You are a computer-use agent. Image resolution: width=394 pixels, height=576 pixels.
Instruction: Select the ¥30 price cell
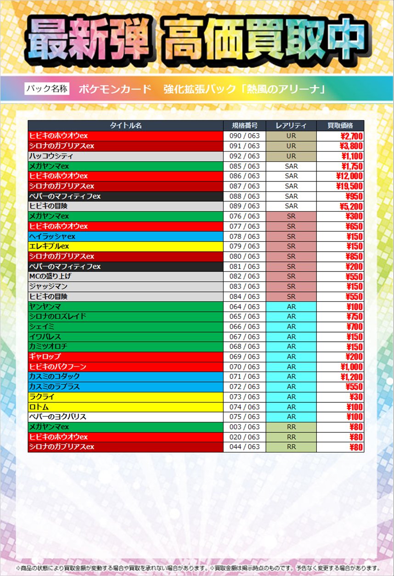click(x=340, y=397)
